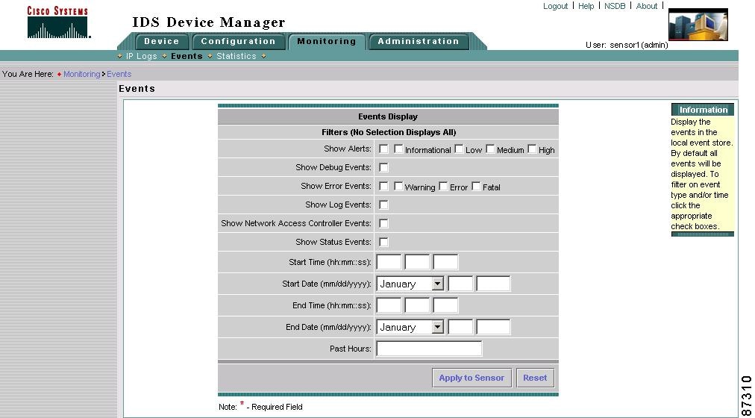755x418 pixels.
Task: Click the End Time hours field
Action: tap(389, 305)
